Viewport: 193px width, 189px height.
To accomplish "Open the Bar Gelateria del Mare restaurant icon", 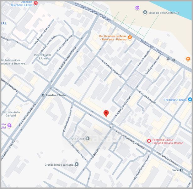I will [130, 37].
